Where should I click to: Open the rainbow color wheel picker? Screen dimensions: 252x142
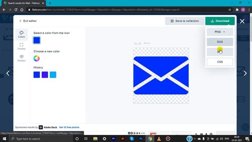[x=37, y=58]
